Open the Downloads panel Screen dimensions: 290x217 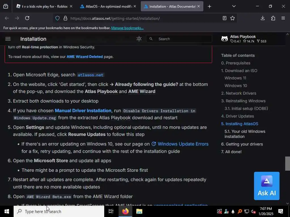tap(263, 18)
